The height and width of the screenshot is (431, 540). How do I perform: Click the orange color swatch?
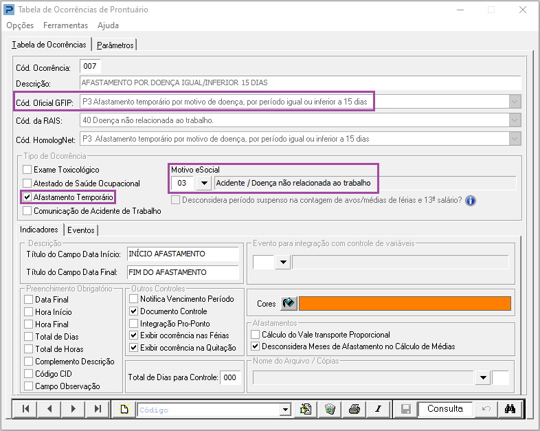[x=405, y=304]
